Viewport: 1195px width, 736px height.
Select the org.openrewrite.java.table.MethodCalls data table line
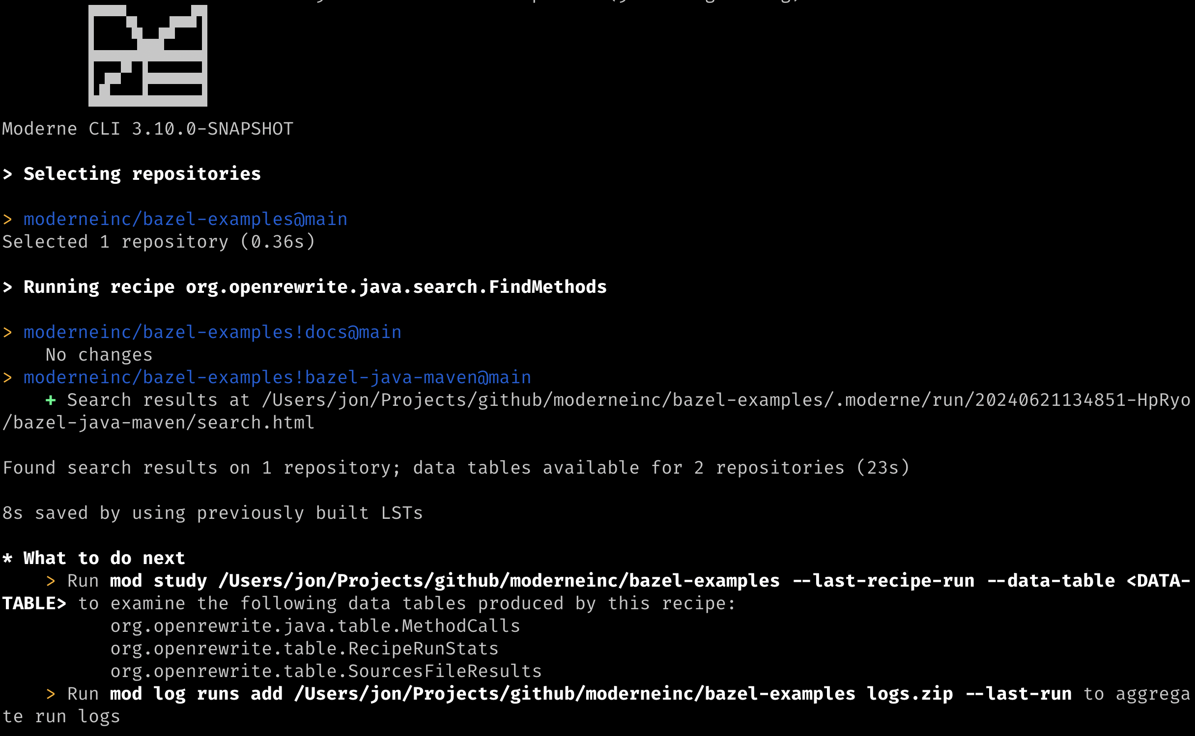click(315, 626)
